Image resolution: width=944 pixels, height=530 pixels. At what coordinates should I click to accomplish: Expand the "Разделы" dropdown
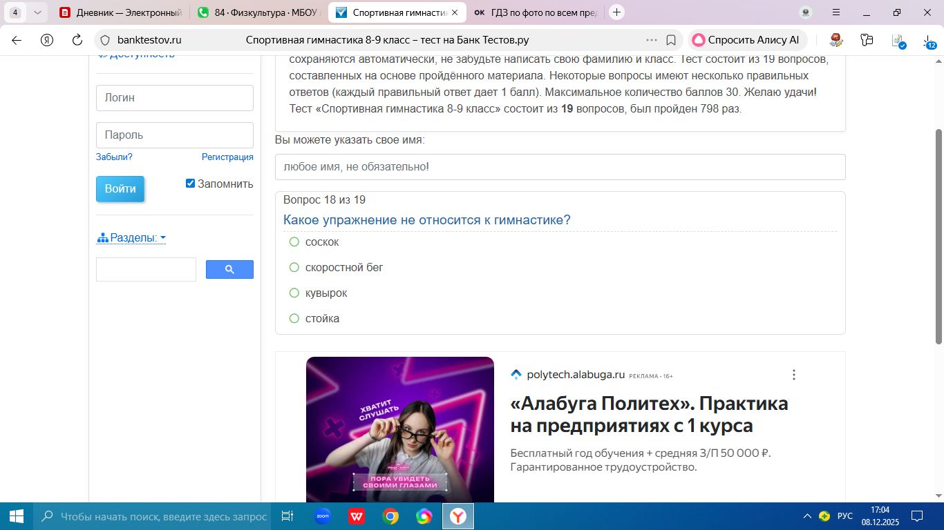[x=131, y=238]
